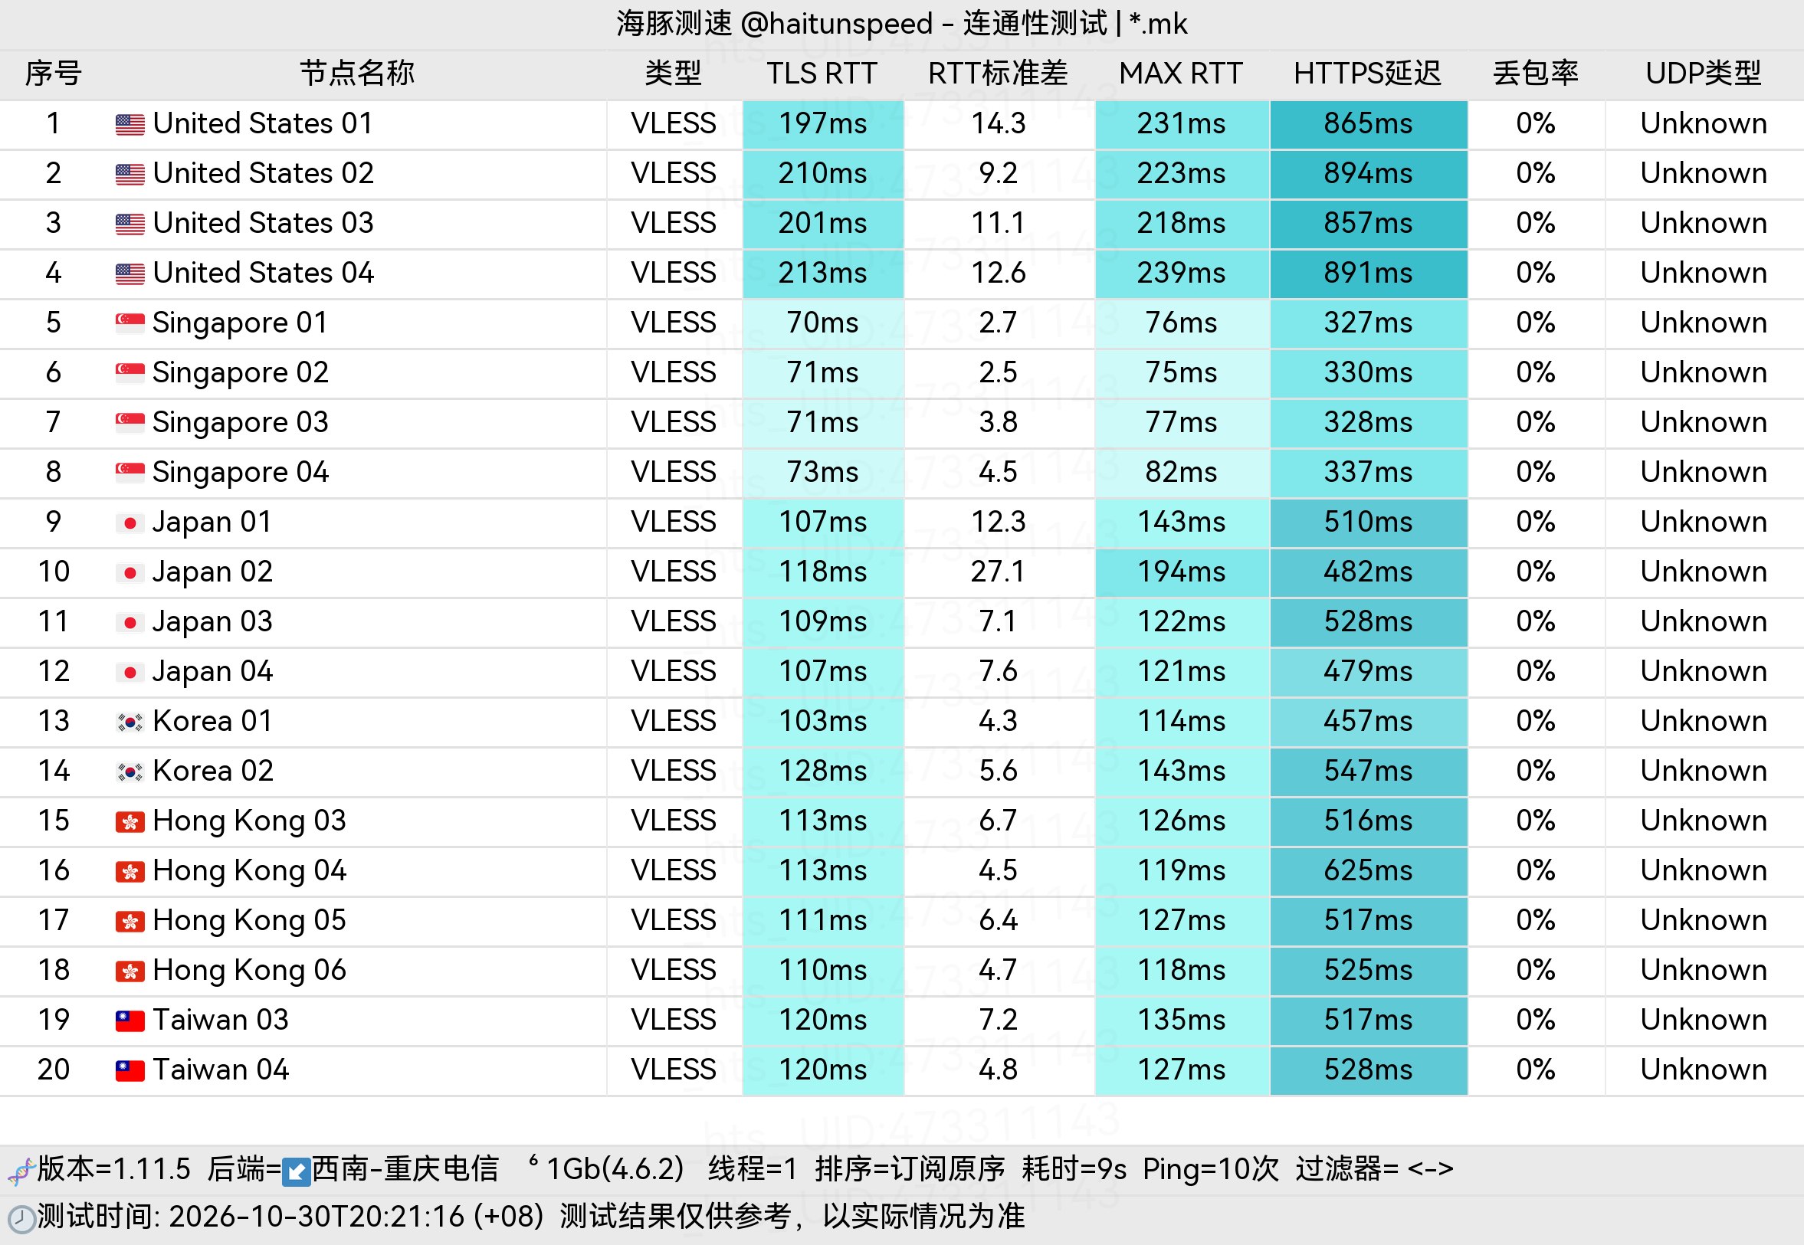Click the Singapore flag icon beside Singapore 01
Screen dimensions: 1804x1245
point(130,323)
